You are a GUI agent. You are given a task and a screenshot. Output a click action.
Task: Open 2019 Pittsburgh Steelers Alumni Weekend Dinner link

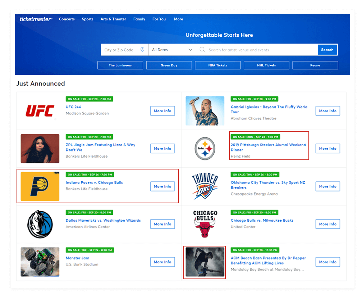click(x=268, y=148)
